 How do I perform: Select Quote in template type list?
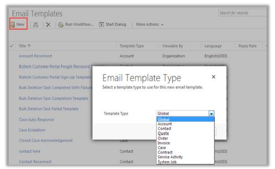click(185, 133)
